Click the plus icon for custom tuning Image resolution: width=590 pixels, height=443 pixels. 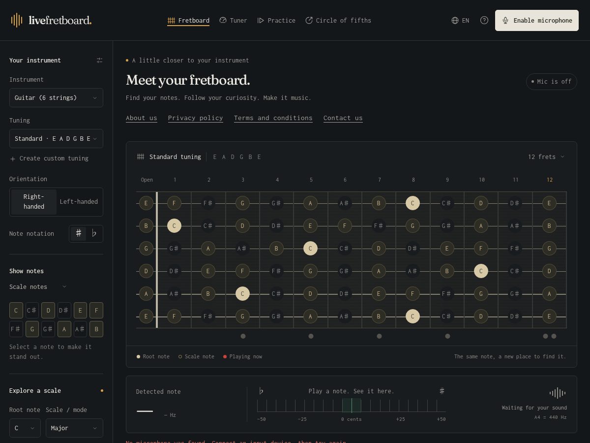tap(13, 158)
